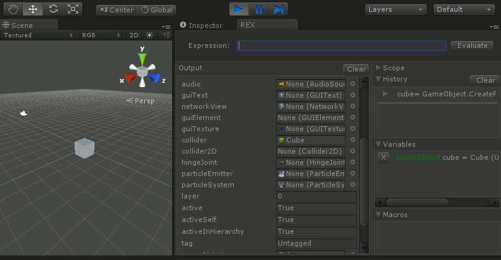The width and height of the screenshot is (501, 260).
Task: Select the REX tab
Action: tap(267, 25)
